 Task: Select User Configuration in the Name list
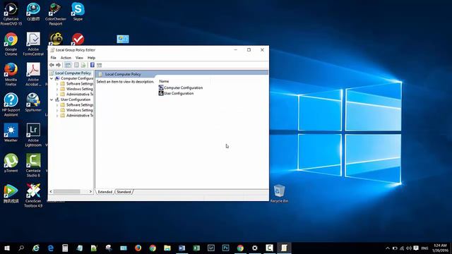pos(176,93)
